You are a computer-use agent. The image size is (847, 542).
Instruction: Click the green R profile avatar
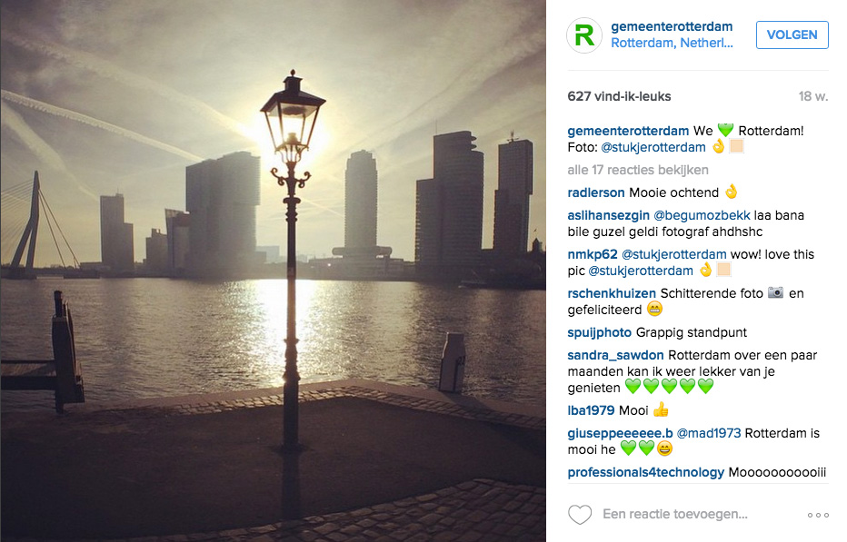[584, 35]
